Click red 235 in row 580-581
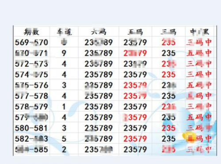Image resolution: width=221 pixels, height=164 pixels. (x=168, y=128)
